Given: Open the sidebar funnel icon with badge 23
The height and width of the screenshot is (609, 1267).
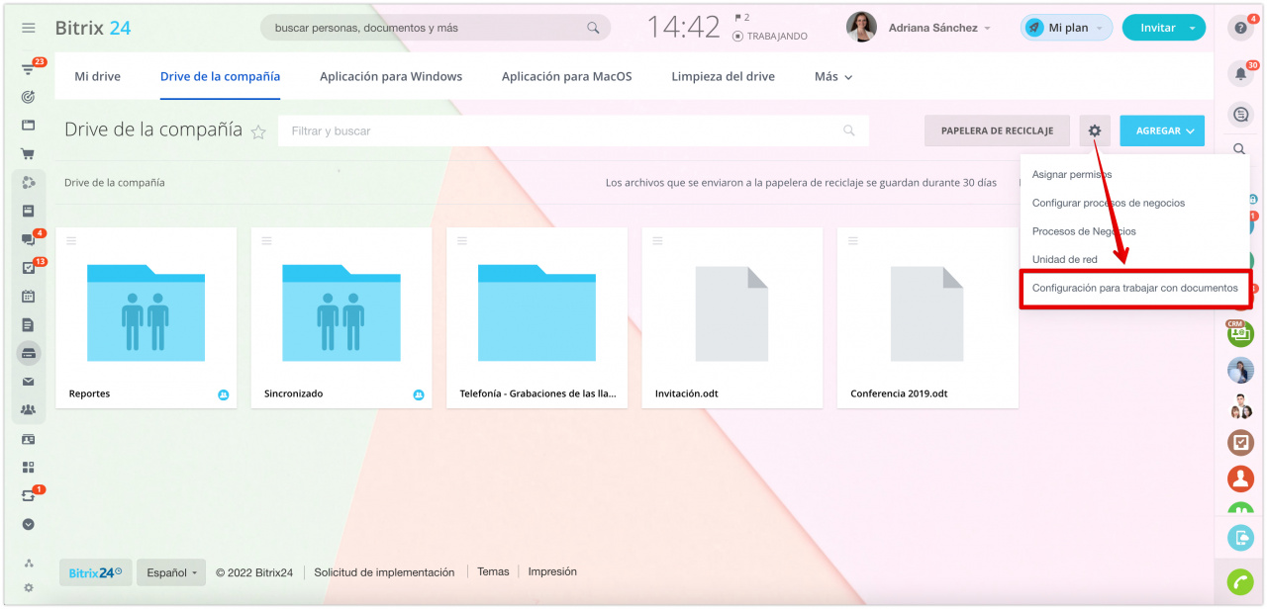Looking at the screenshot, I should (x=29, y=69).
